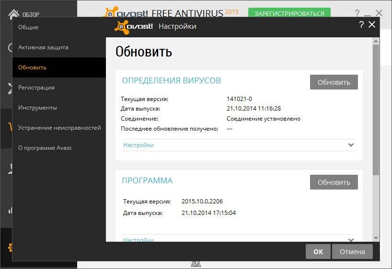The width and height of the screenshot is (392, 269).
Task: Click the statistics bars icon in main sidebar
Action: 10,210
